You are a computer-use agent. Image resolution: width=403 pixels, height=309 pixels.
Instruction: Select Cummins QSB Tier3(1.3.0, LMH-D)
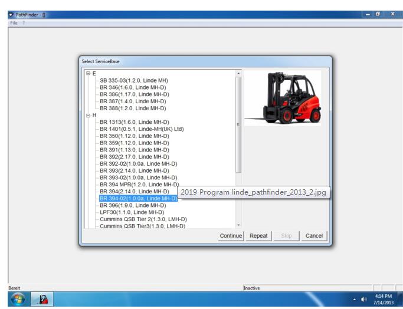(143, 226)
